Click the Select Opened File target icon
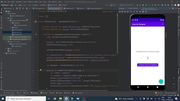 pos(17,8)
